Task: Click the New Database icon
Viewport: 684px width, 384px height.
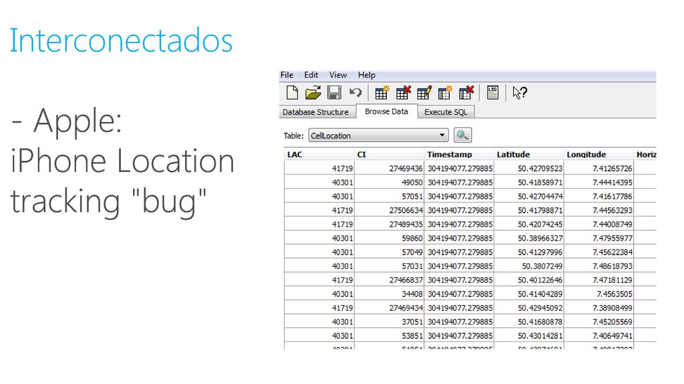Action: click(293, 93)
